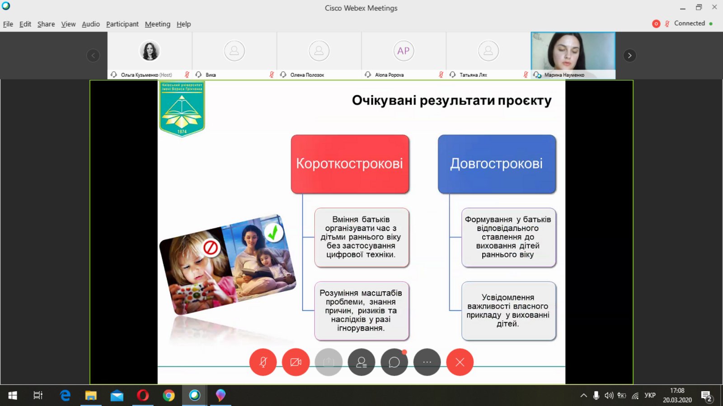Toggle mute icon beside Alona Popova
This screenshot has height=406, width=723.
coord(441,75)
